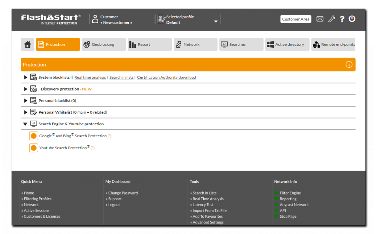Click the power logout icon
377x234 pixels.
coord(352,19)
